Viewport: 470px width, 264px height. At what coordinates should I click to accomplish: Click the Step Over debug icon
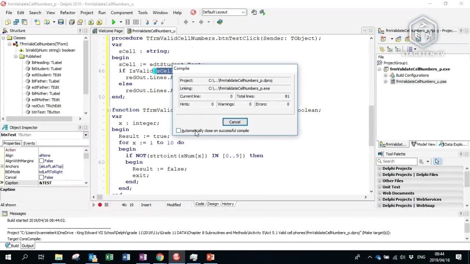coord(155,22)
